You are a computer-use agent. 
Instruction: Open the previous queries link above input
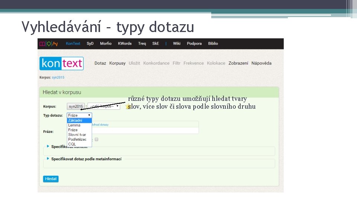click(x=100, y=125)
